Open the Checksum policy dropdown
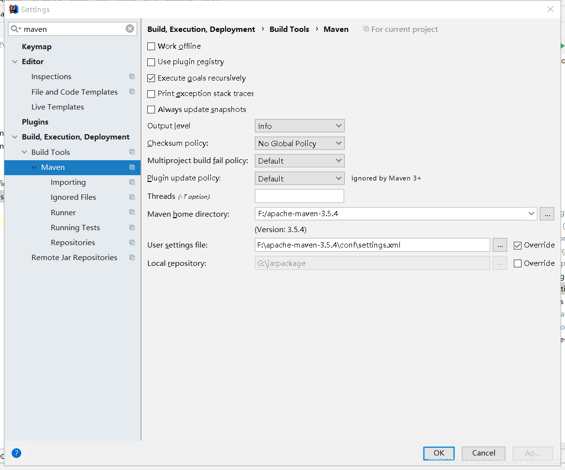The width and height of the screenshot is (565, 470). (x=299, y=143)
